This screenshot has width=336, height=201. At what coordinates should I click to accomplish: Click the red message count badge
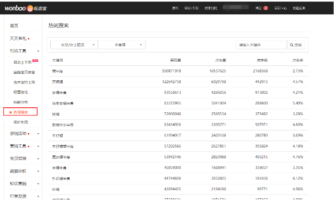pyautogui.click(x=265, y=8)
